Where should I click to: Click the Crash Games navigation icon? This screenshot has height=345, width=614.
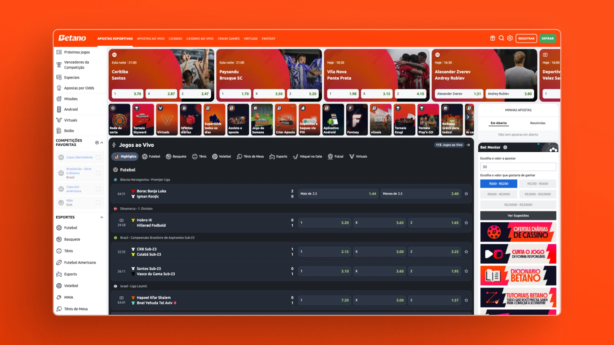click(x=228, y=38)
